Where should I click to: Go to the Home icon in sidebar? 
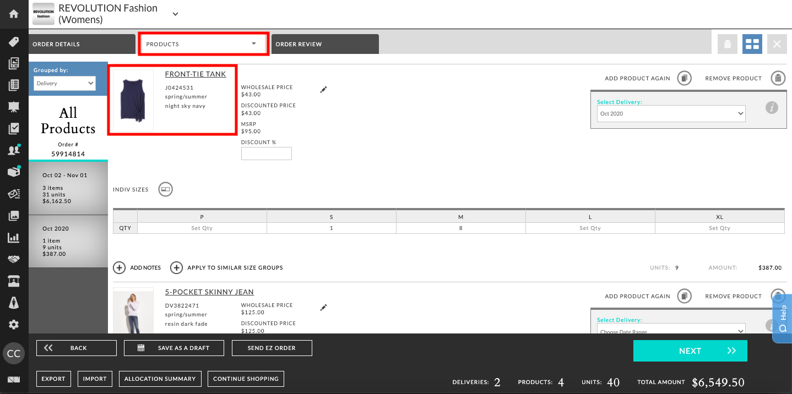coord(14,14)
